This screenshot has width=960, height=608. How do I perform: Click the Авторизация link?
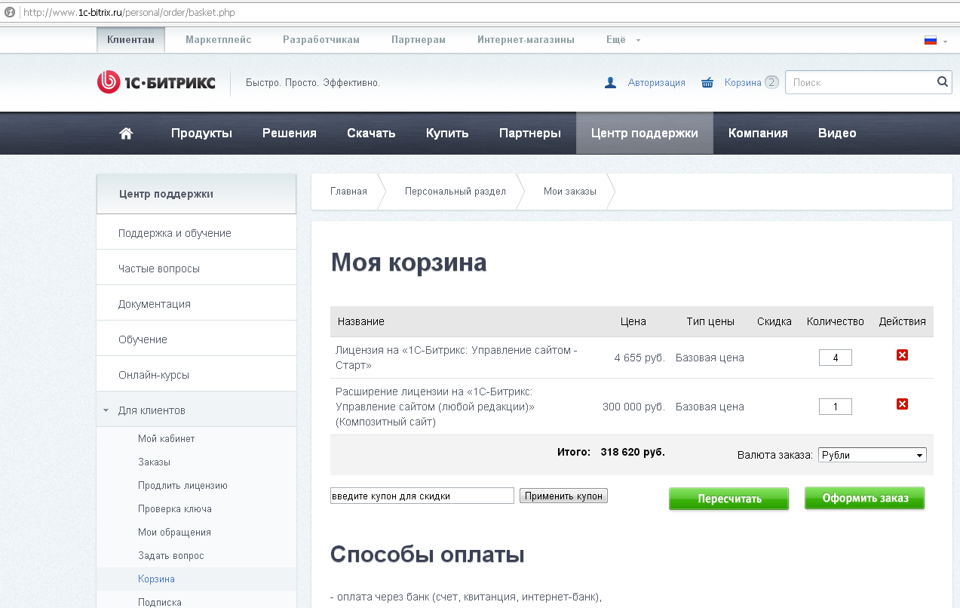pos(657,83)
